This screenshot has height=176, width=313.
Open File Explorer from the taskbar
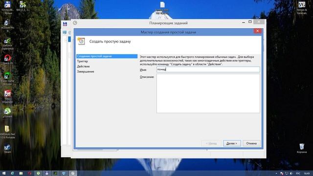pyautogui.click(x=21, y=173)
